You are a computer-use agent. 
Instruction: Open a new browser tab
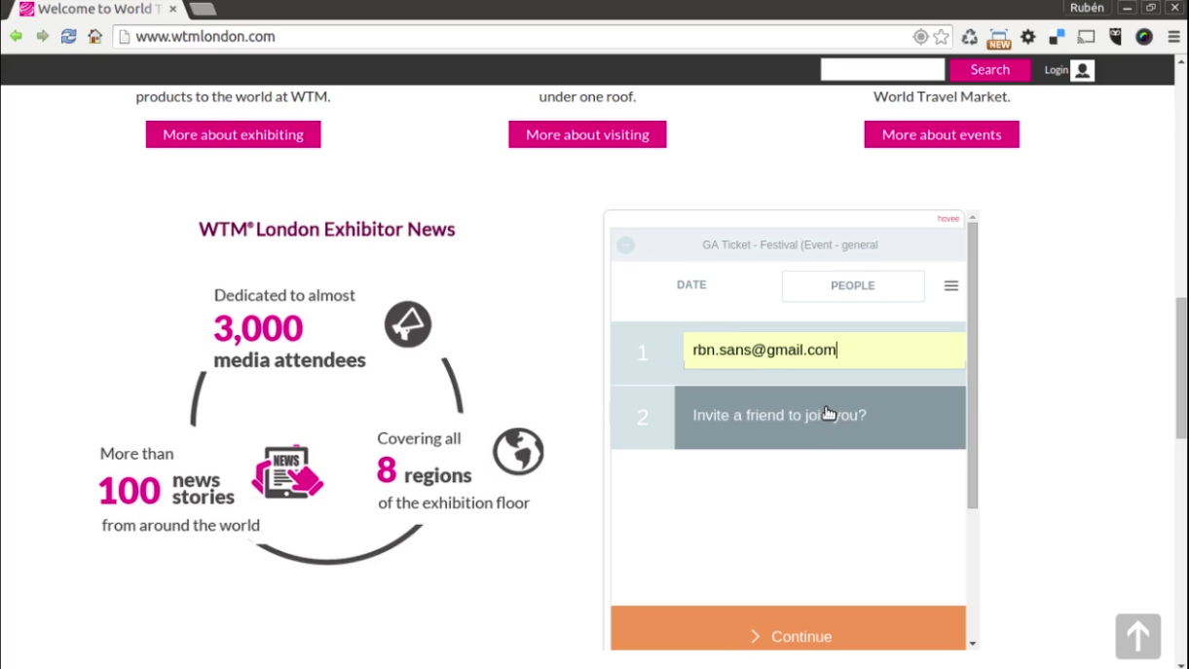pos(202,9)
